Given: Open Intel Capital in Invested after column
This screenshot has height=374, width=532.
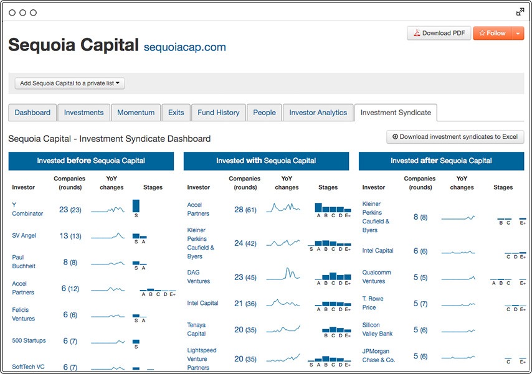Looking at the screenshot, I should pos(378,251).
